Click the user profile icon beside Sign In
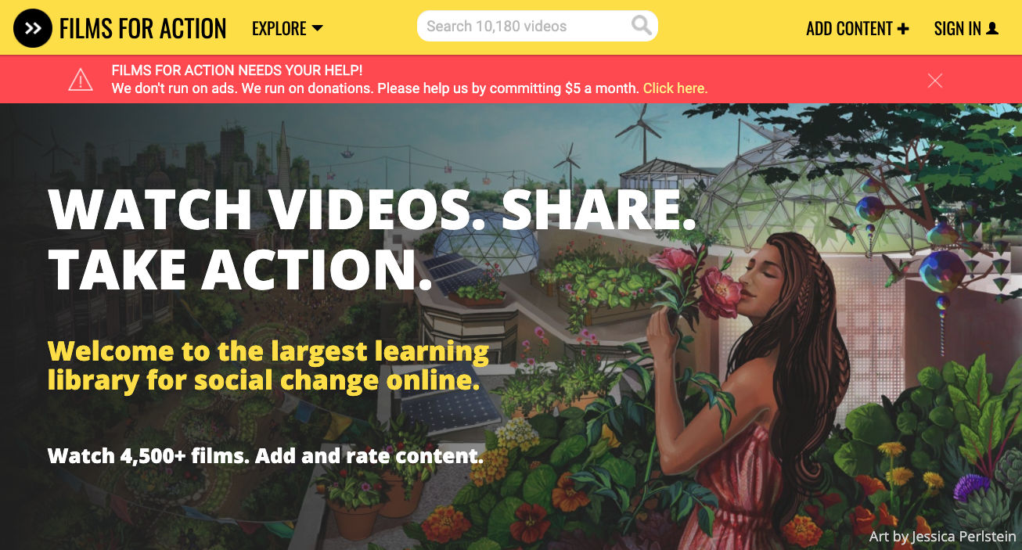 tap(992, 28)
